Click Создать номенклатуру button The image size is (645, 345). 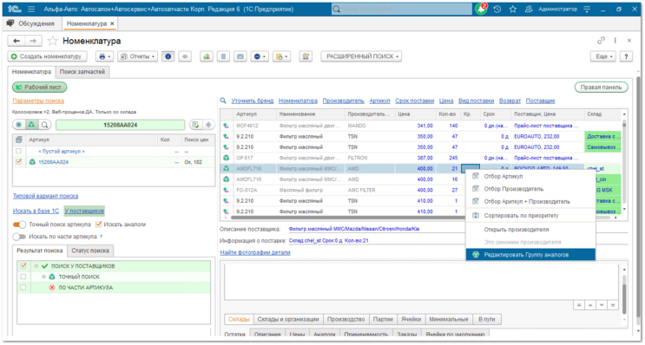(47, 56)
